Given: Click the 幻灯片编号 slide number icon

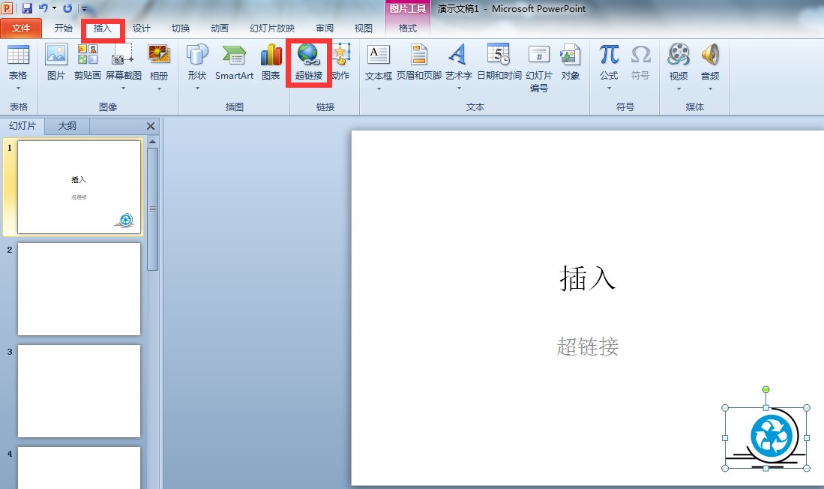Looking at the screenshot, I should click(538, 55).
